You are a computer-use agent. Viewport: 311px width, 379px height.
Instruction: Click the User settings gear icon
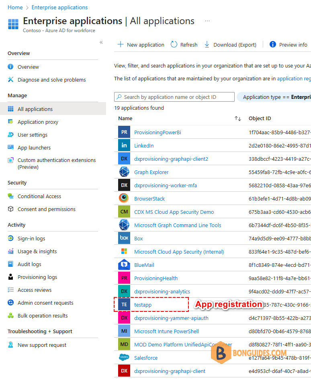pyautogui.click(x=10, y=134)
